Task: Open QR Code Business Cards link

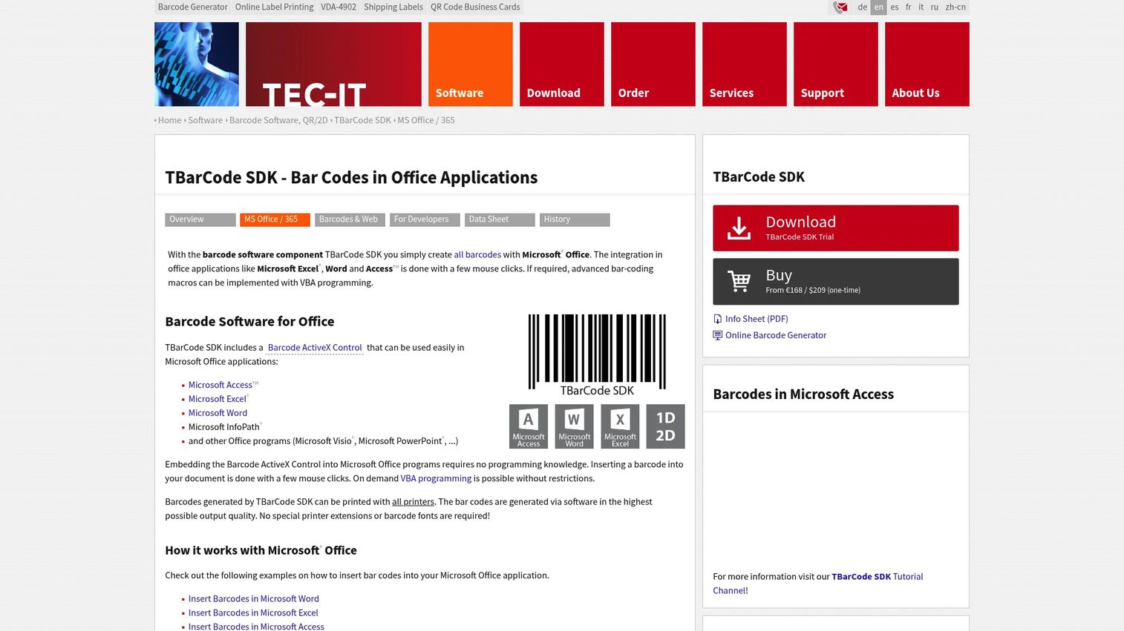Action: tap(475, 7)
